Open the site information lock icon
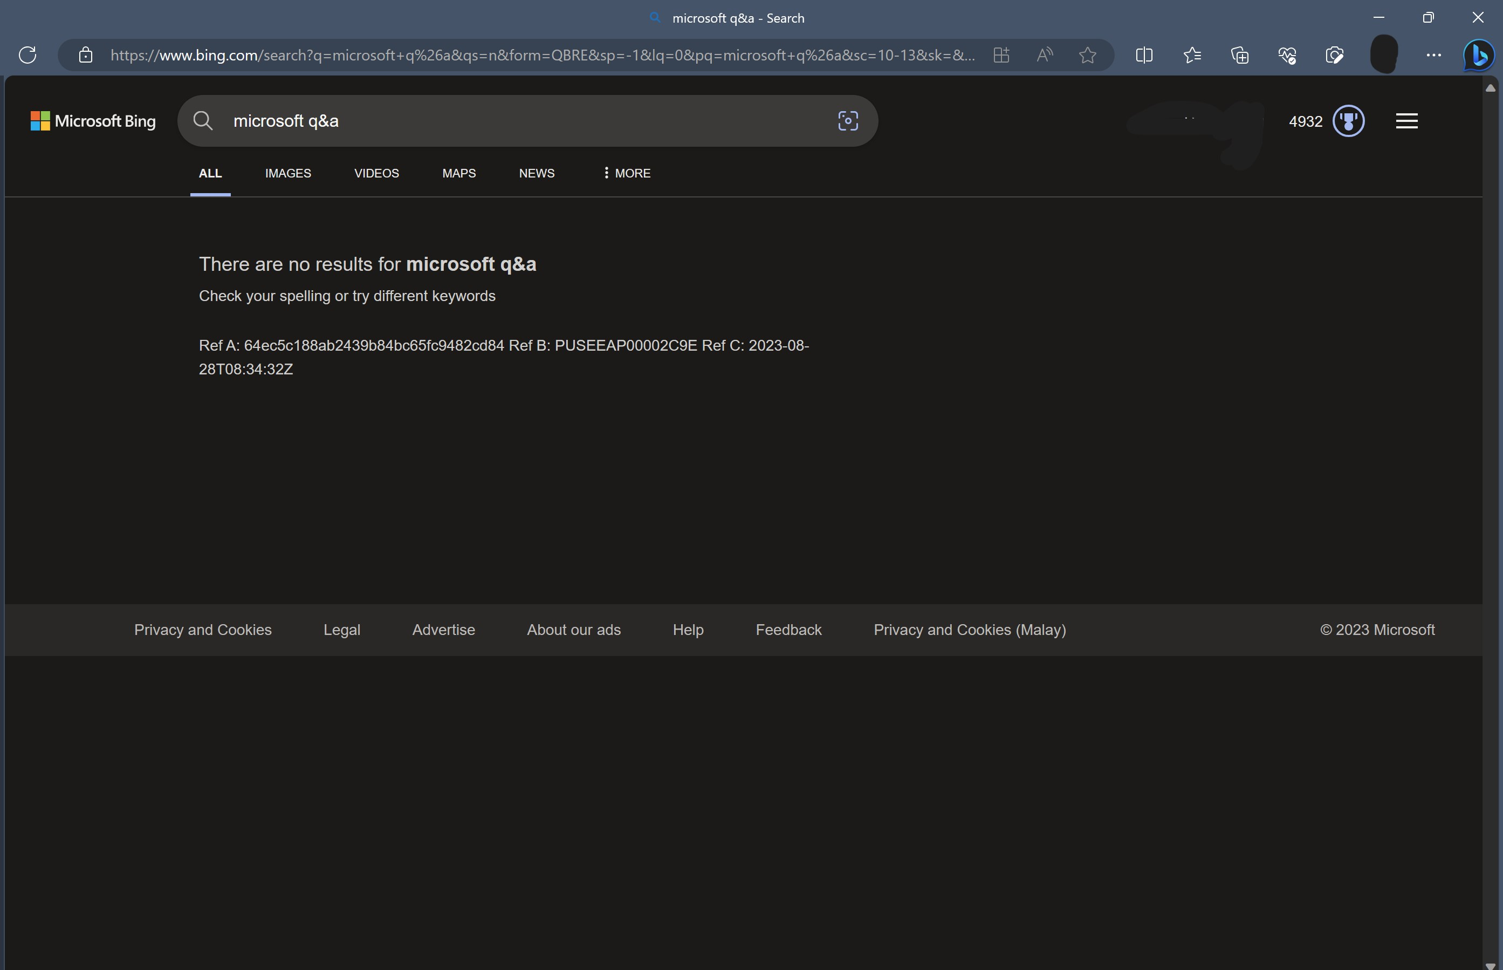Viewport: 1503px width, 970px height. coord(86,56)
